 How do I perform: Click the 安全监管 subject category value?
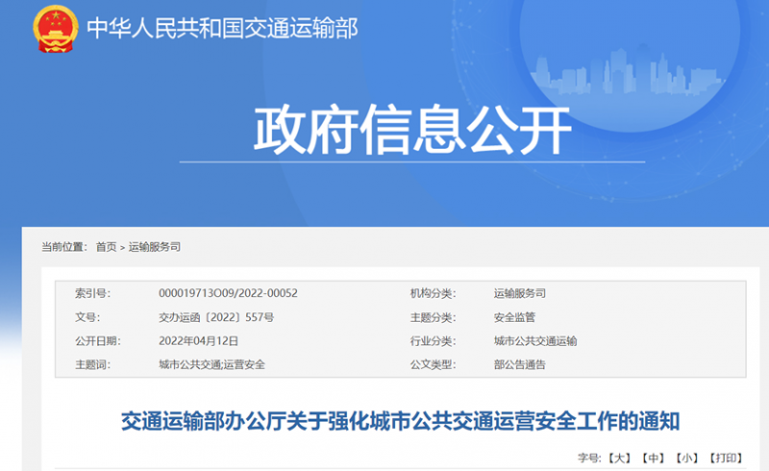(x=513, y=317)
